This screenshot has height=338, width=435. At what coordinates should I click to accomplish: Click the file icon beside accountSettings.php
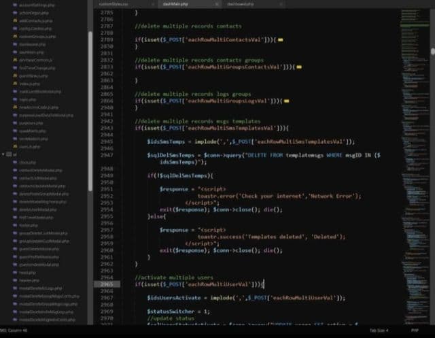click(x=14, y=3)
